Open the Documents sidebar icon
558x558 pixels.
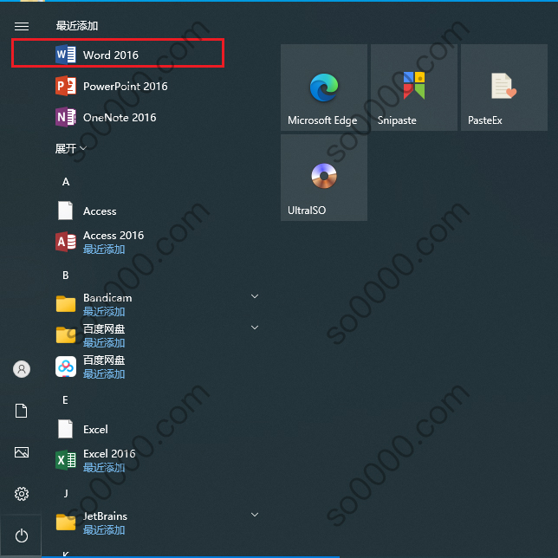tap(22, 411)
